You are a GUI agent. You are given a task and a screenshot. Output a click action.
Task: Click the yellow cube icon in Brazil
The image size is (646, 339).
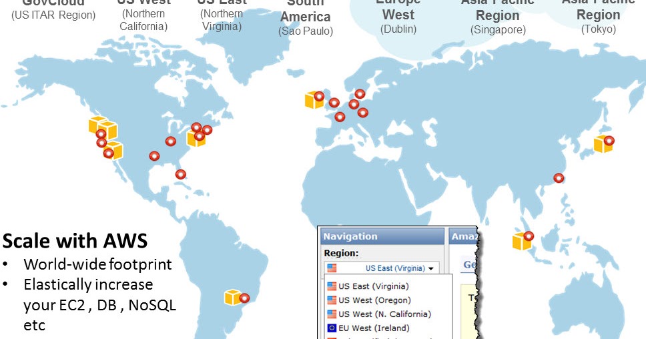(x=232, y=298)
